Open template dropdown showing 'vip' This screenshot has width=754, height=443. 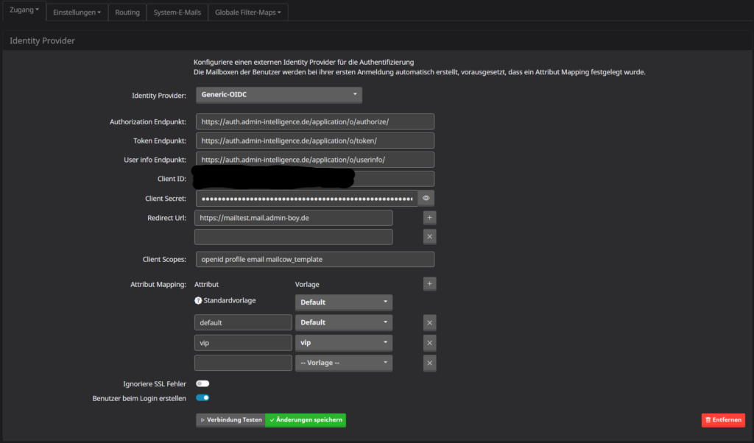tap(344, 343)
